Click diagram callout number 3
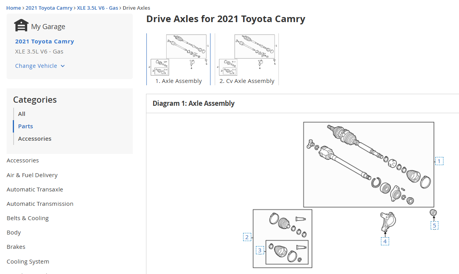459x274 pixels. (x=260, y=250)
